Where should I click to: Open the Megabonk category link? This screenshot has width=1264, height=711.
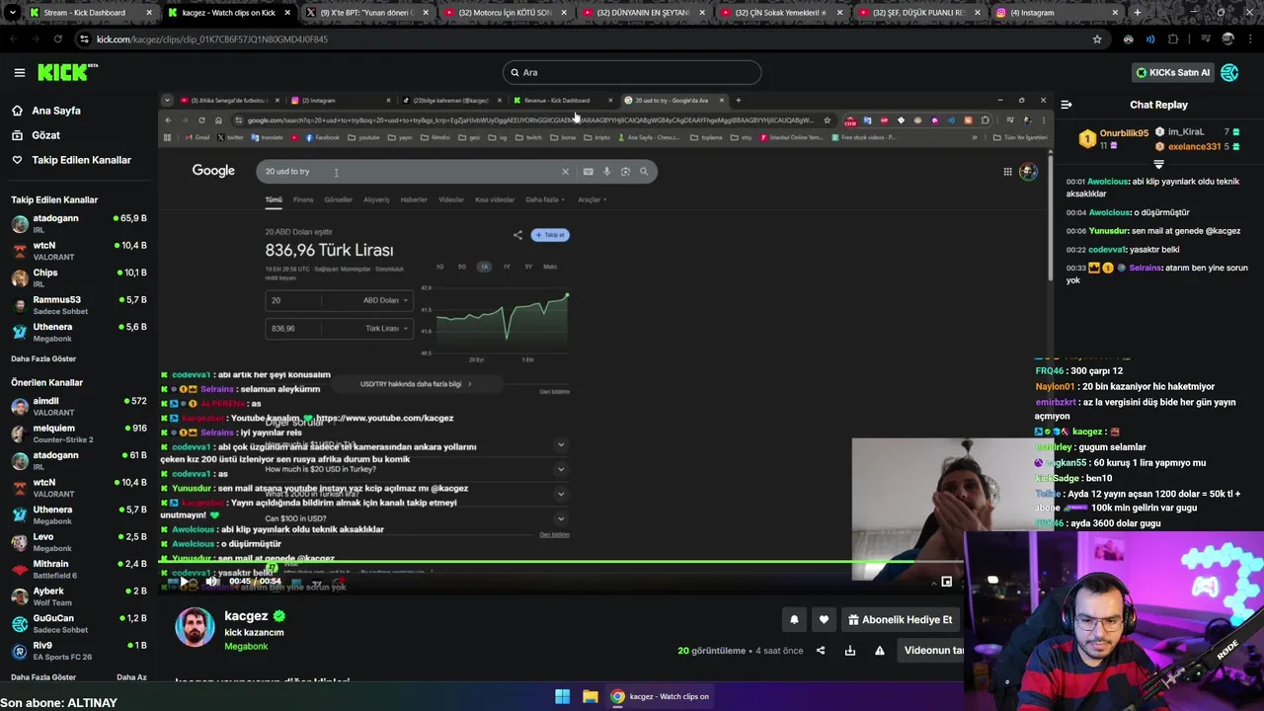point(246,647)
